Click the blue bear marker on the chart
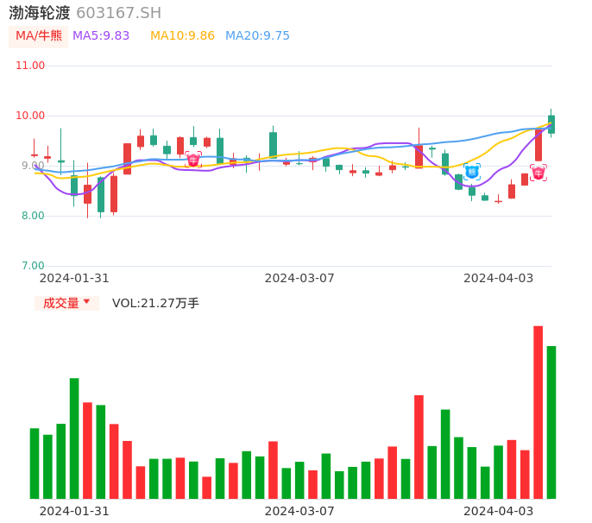592x523 pixels. [x=472, y=172]
